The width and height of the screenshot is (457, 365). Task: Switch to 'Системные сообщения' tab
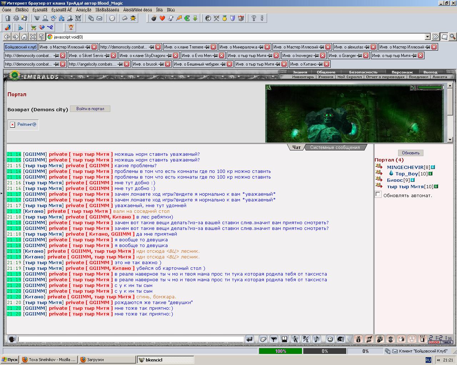coord(335,147)
